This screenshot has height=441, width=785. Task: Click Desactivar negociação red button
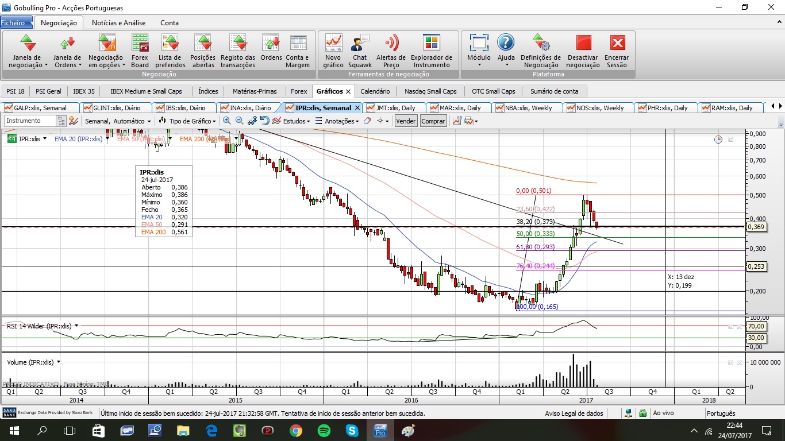(x=583, y=50)
